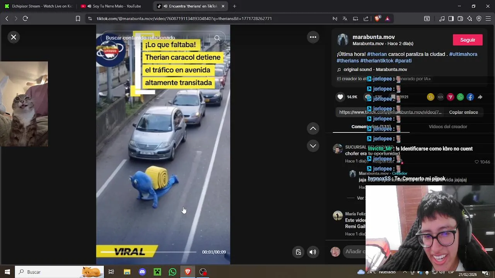
Task: Toggle the browser sidebar panel icon
Action: click(x=451, y=19)
